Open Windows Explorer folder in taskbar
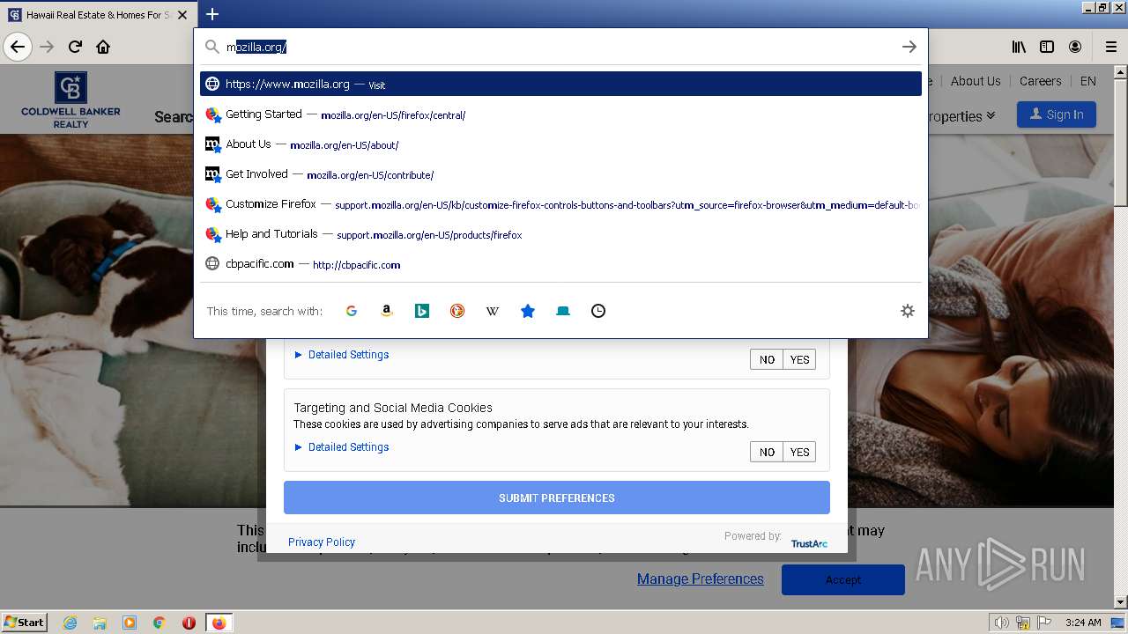The height and width of the screenshot is (634, 1128). [100, 623]
